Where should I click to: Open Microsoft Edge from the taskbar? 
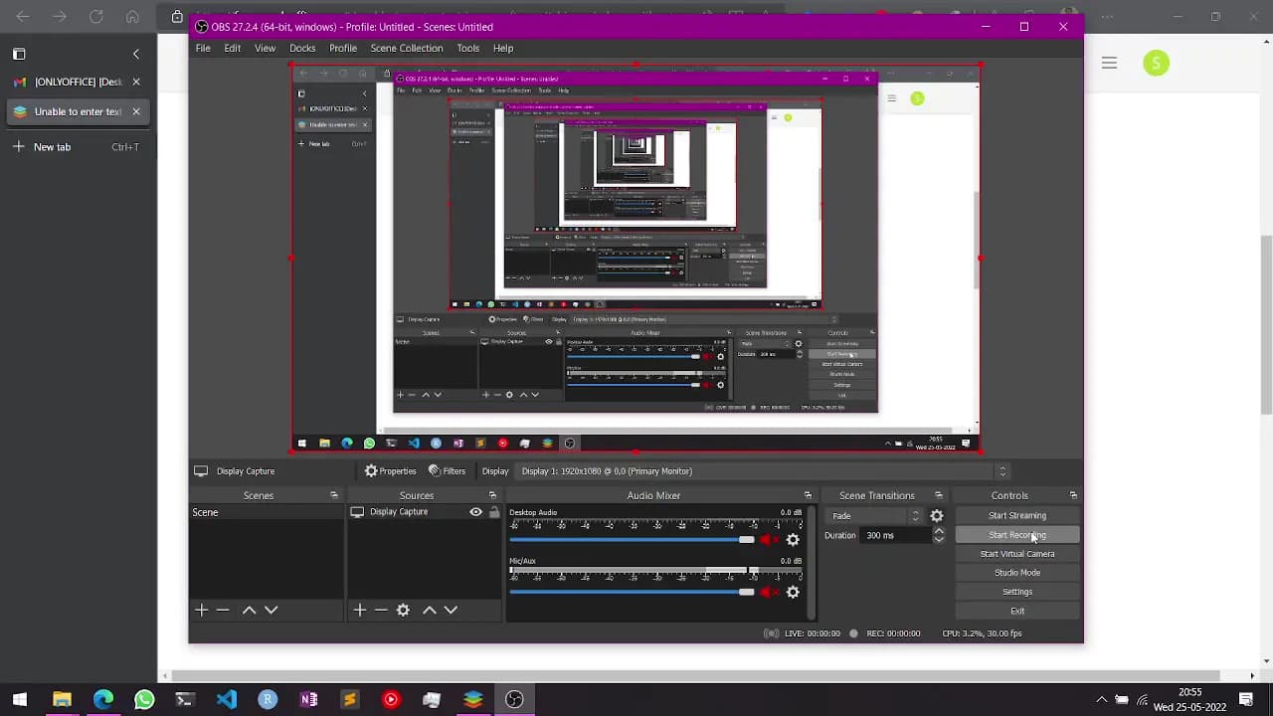pos(103,699)
